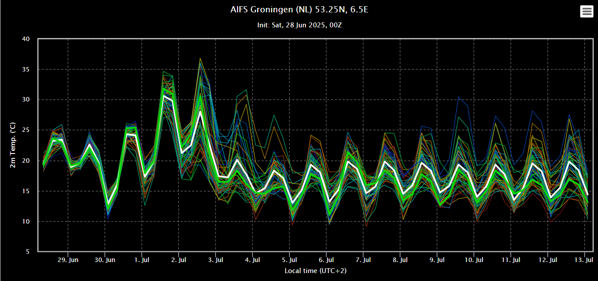Image resolution: width=598 pixels, height=281 pixels.
Task: Click the '6. Jul' x-axis label
Action: coord(326,260)
